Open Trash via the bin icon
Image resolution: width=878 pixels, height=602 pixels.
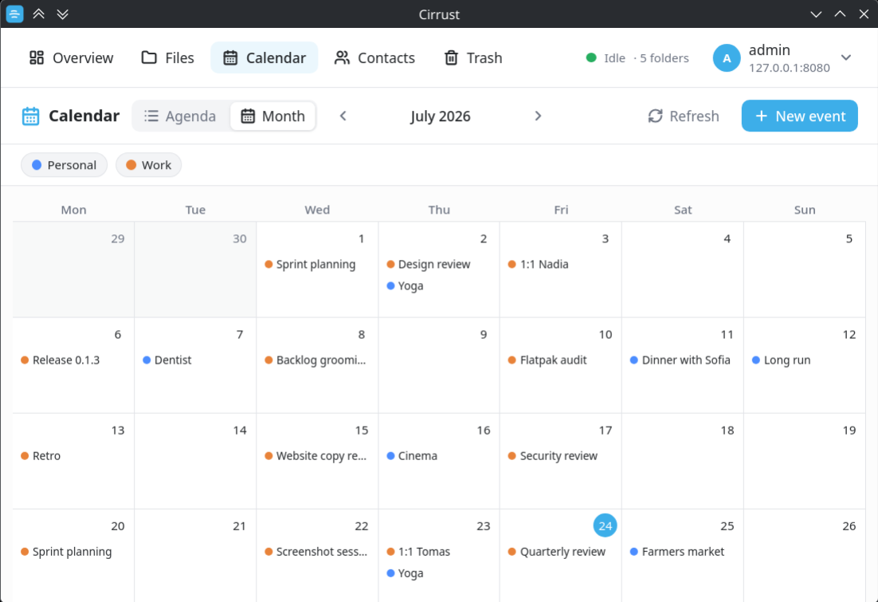[451, 57]
